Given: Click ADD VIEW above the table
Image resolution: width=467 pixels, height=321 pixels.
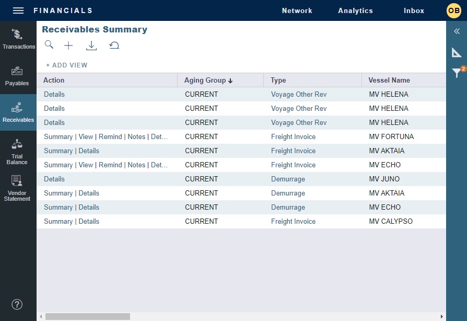Looking at the screenshot, I should tap(66, 65).
